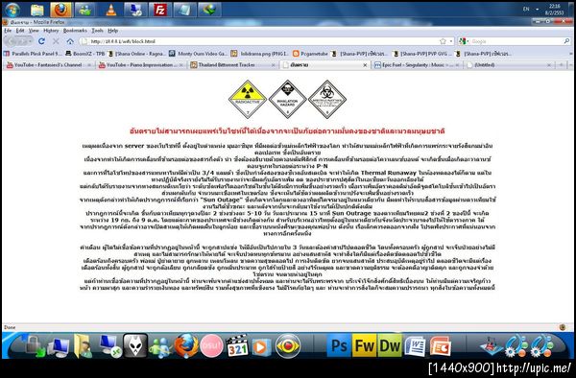Click the search magnifier icon
Screen dimensions: 576x378
[x=566, y=41]
